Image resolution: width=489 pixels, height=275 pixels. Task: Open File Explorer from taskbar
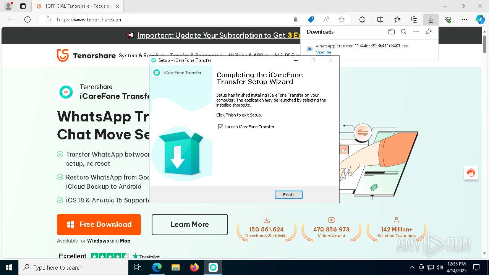tap(175, 267)
